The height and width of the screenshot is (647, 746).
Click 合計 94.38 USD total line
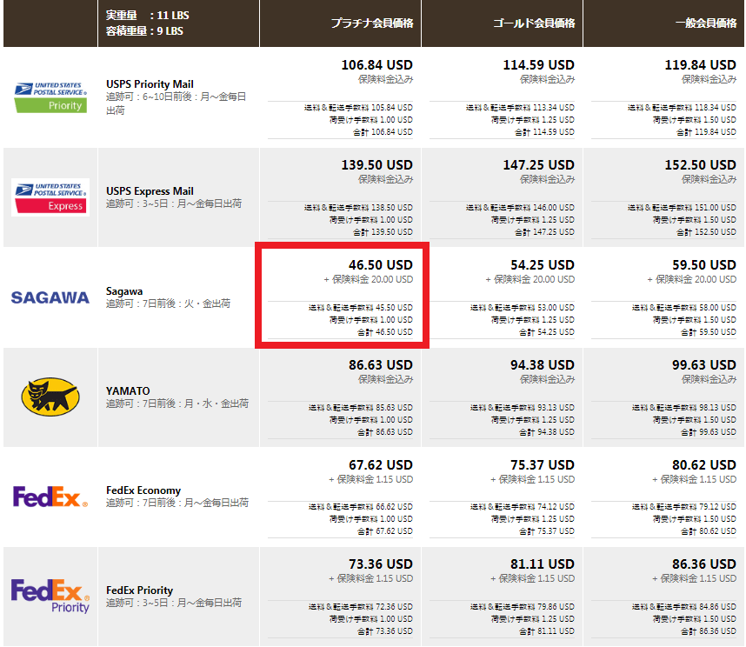click(547, 432)
